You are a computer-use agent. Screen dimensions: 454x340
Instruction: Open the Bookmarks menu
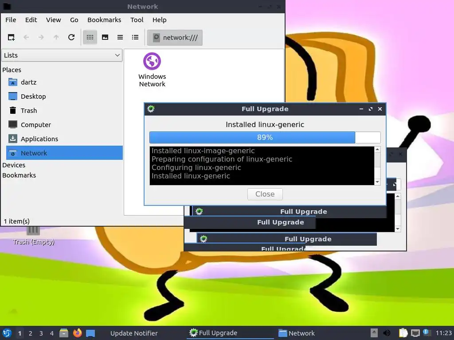(x=104, y=20)
